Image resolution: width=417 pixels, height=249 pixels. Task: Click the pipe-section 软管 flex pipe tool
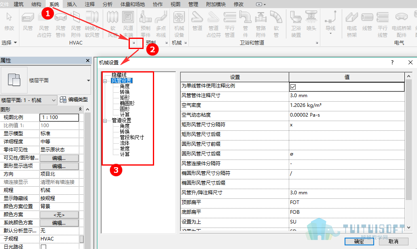(276, 25)
